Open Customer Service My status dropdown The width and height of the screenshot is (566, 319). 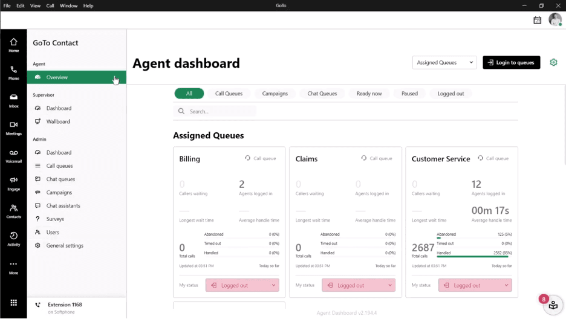475,285
